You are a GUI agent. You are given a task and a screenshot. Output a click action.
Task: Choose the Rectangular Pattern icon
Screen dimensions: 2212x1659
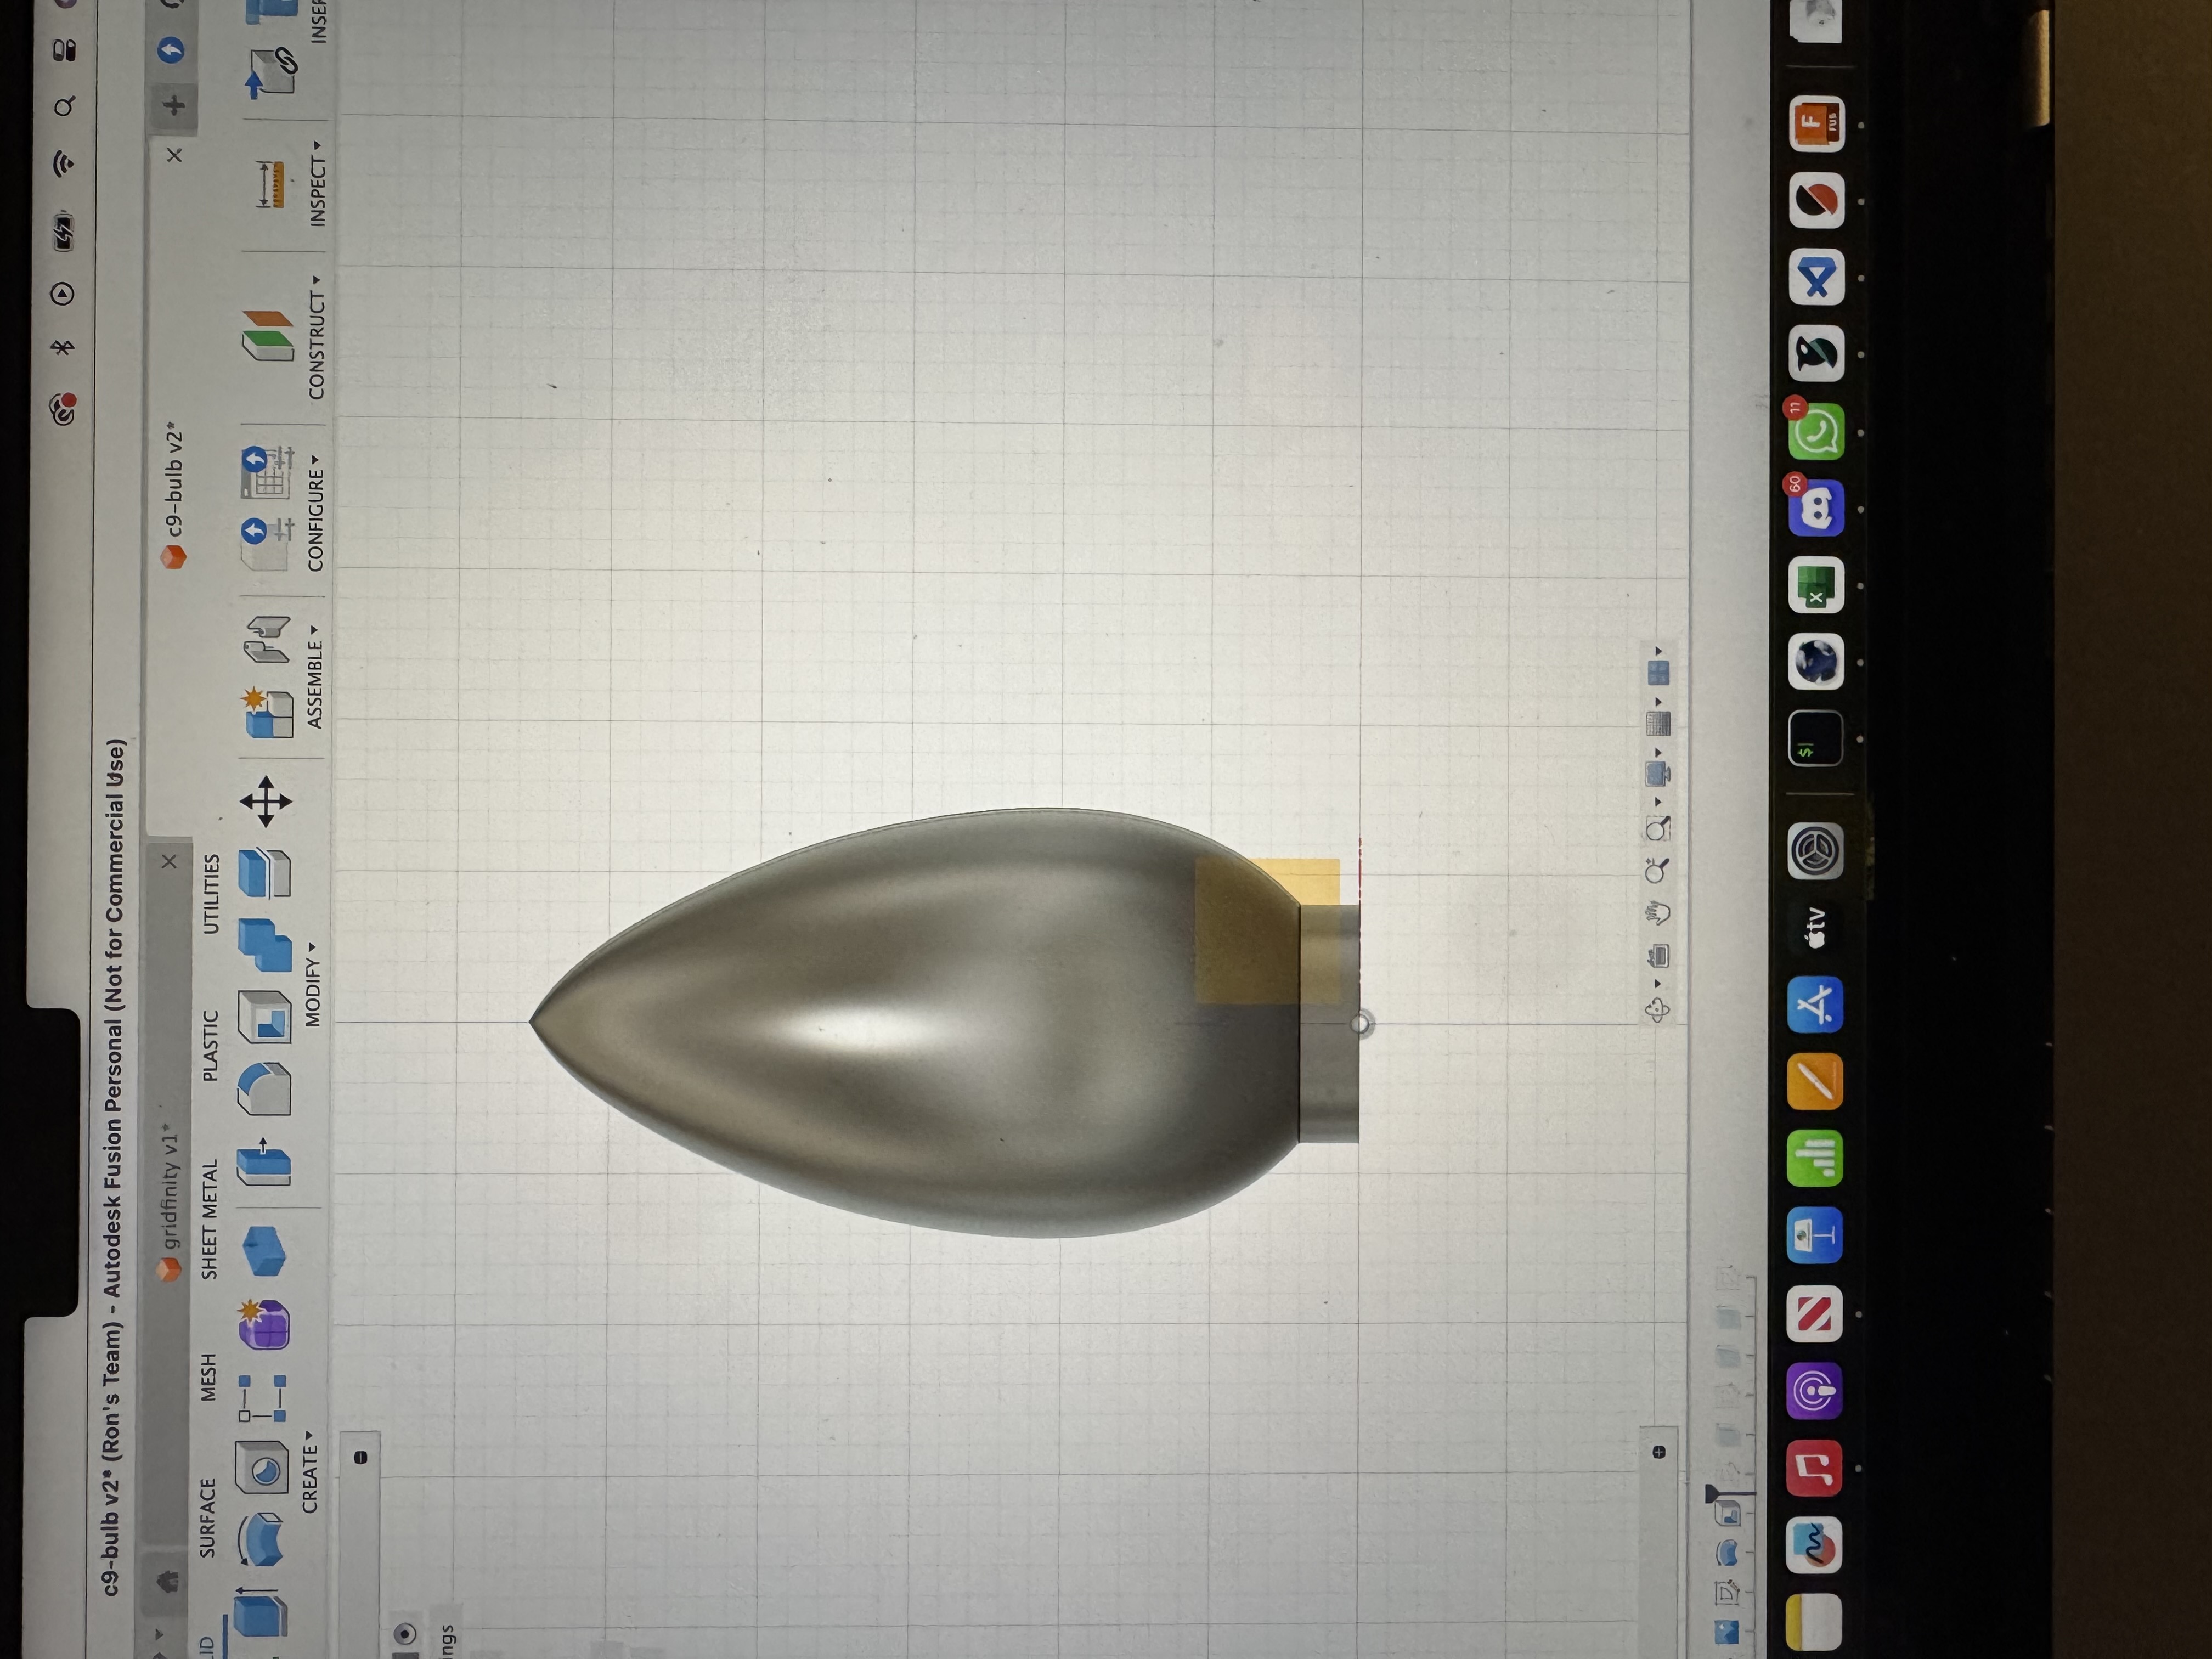[x=263, y=1398]
